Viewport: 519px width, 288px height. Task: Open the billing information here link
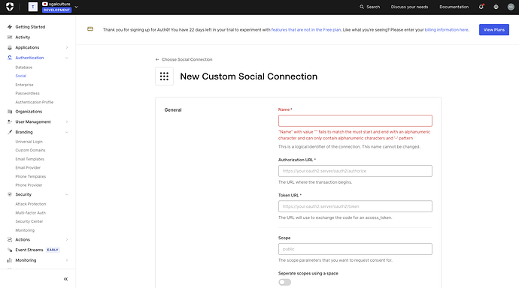pos(447,30)
